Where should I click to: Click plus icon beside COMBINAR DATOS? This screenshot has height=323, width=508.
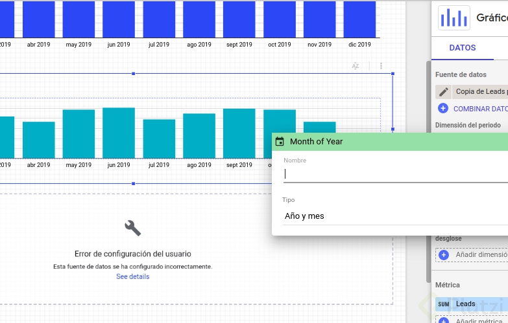point(443,108)
